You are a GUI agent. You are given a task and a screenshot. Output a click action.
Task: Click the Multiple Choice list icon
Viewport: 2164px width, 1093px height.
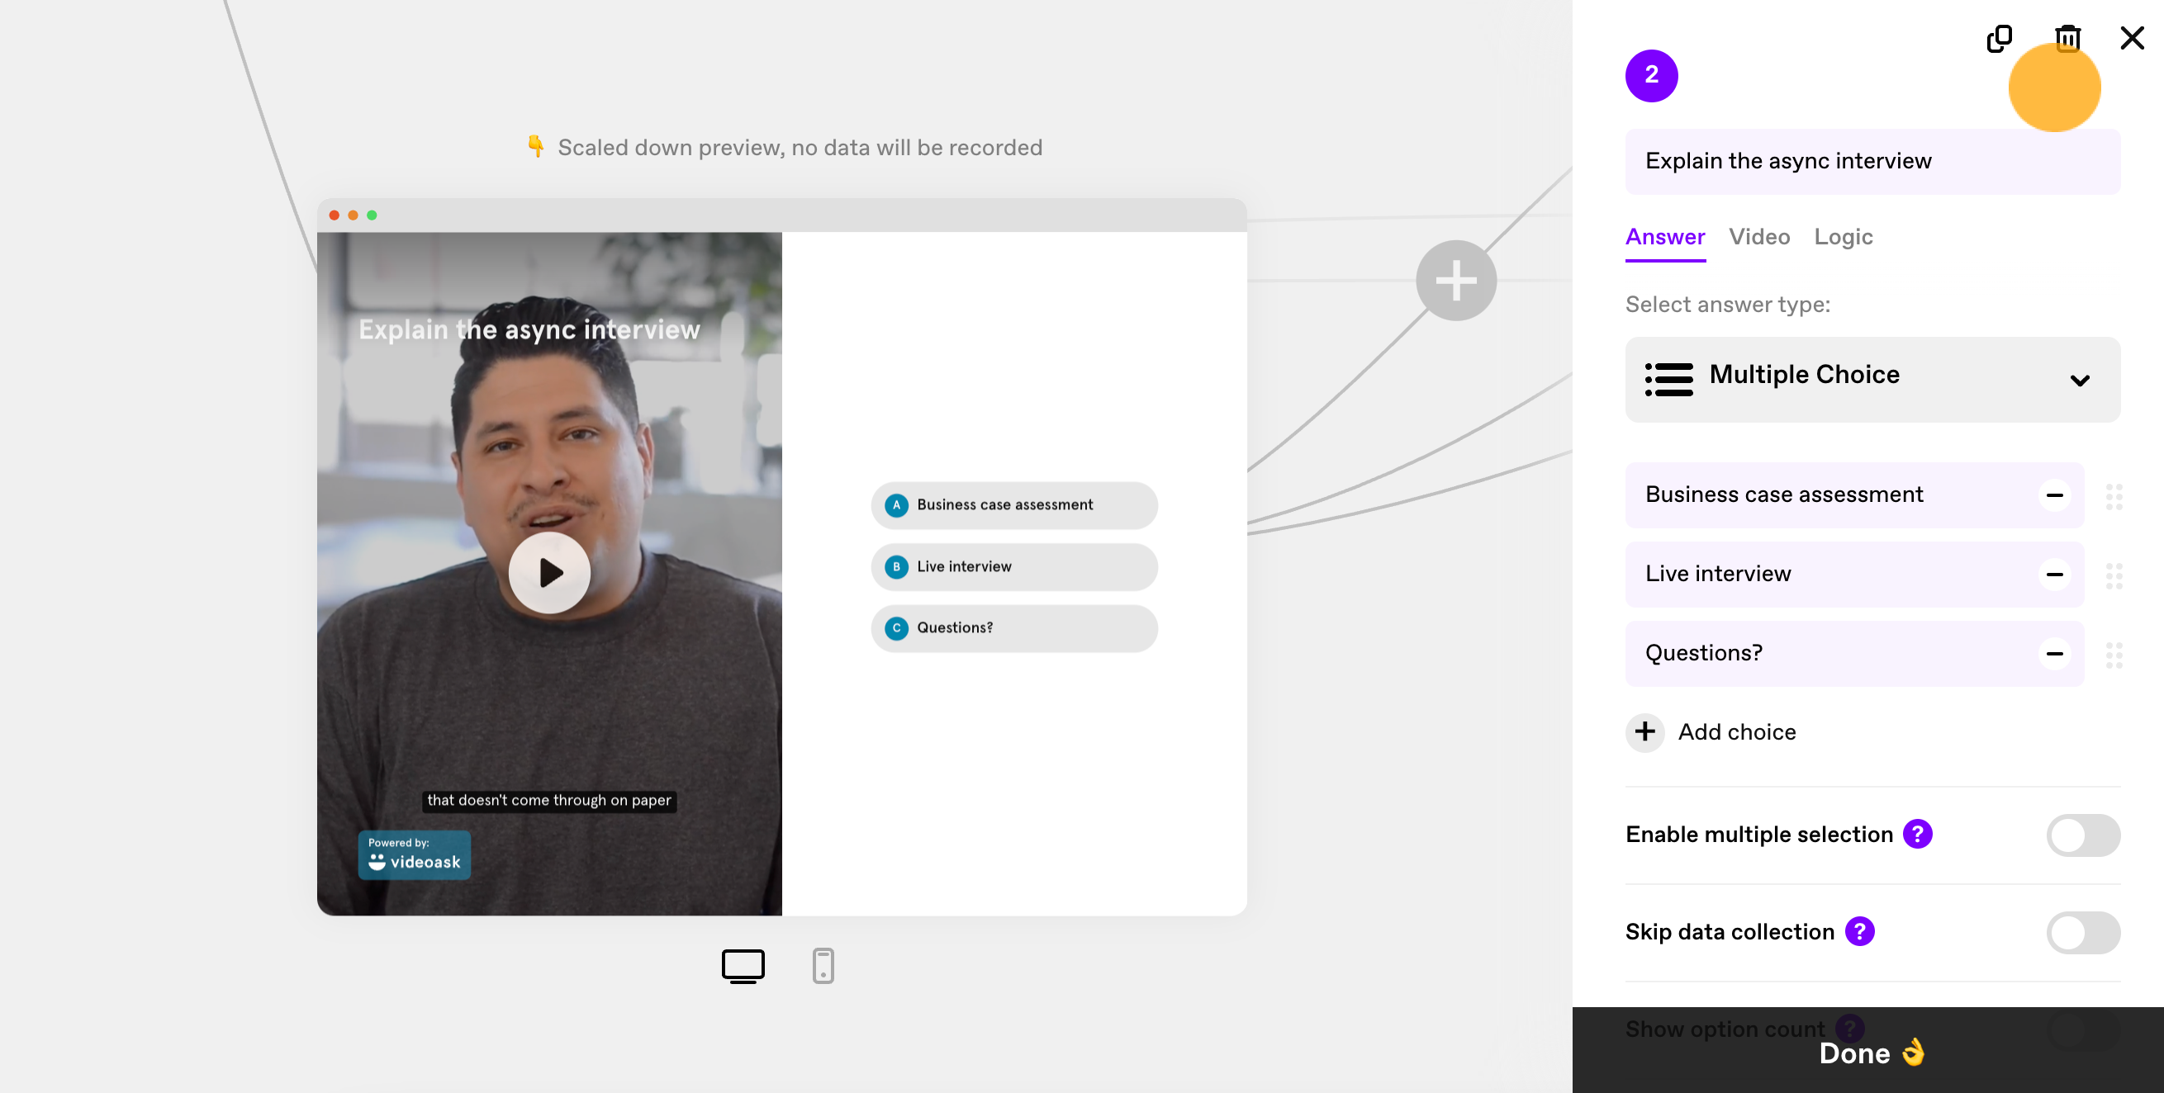tap(1668, 380)
